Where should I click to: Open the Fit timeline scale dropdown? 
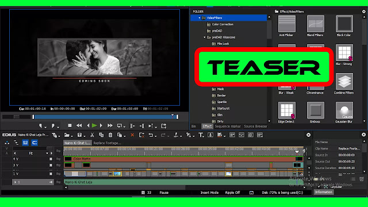point(47,154)
